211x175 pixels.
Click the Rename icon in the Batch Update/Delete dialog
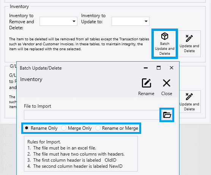146,83
